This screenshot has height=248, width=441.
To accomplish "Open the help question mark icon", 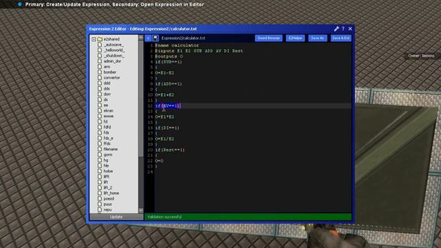I will 343,29.
